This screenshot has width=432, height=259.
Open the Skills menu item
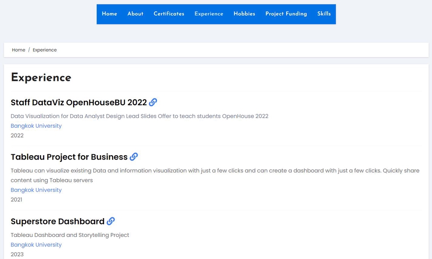point(324,14)
